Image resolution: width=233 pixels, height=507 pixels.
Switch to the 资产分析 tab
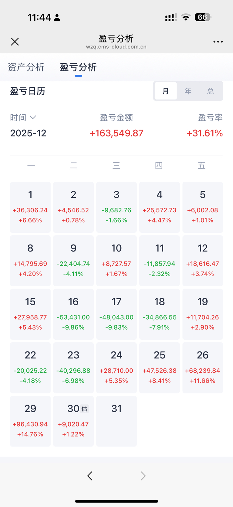[x=26, y=67]
